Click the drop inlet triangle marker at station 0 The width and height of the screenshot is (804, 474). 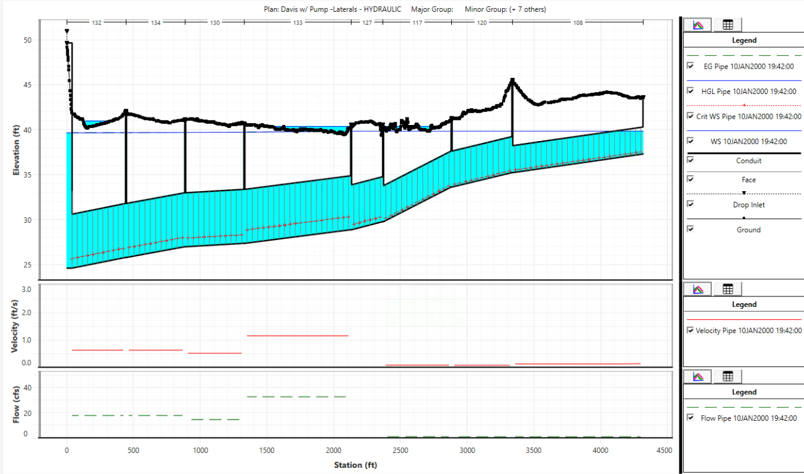(66, 32)
